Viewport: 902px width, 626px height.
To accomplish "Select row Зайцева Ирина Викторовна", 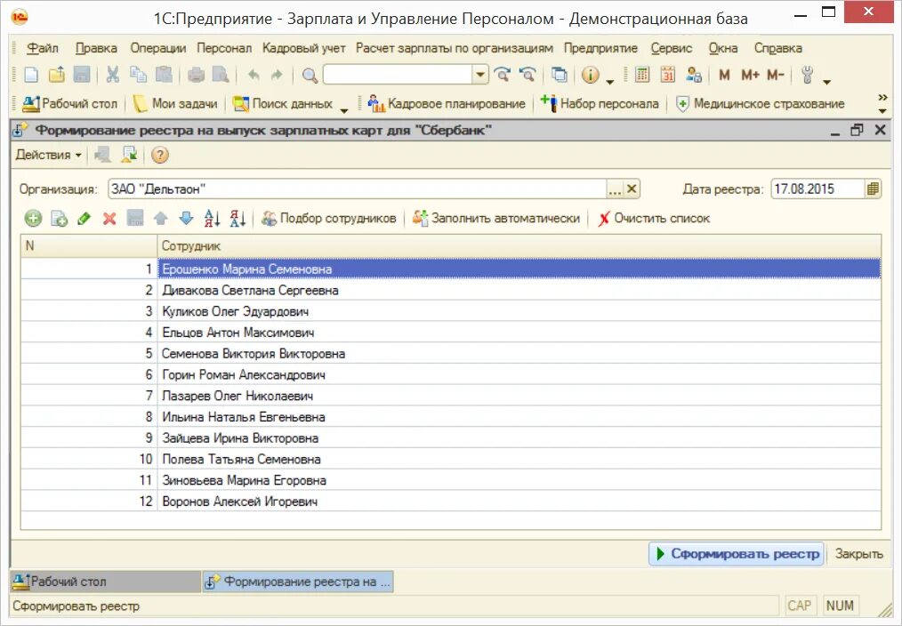I will pyautogui.click(x=451, y=438).
